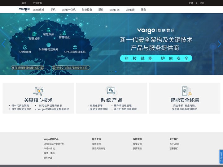Click the IOT物联网 icon on the tree

coord(25,47)
